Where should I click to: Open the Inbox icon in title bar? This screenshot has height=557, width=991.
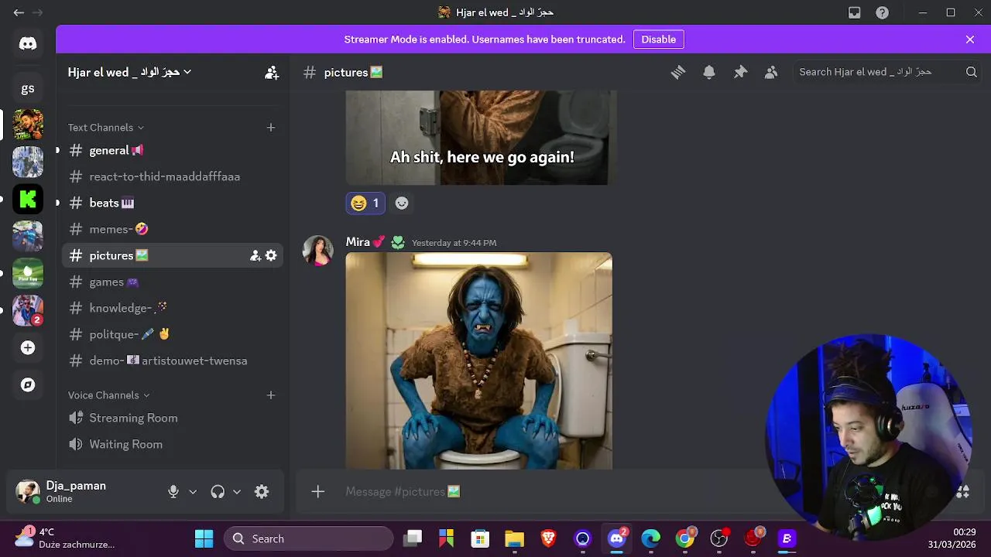pyautogui.click(x=855, y=12)
